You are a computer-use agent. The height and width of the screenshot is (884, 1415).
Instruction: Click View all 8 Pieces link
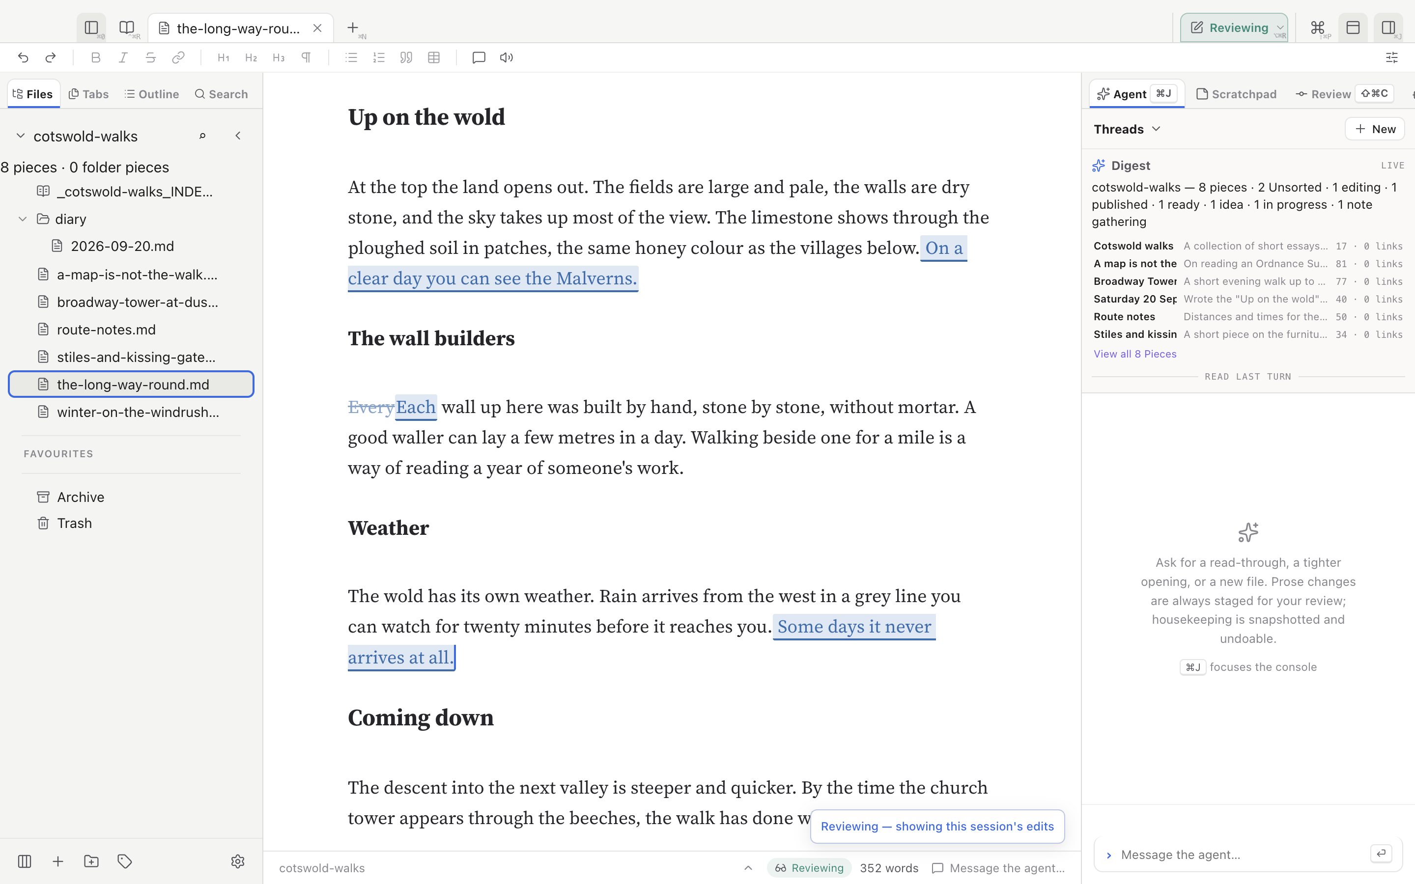coord(1134,354)
